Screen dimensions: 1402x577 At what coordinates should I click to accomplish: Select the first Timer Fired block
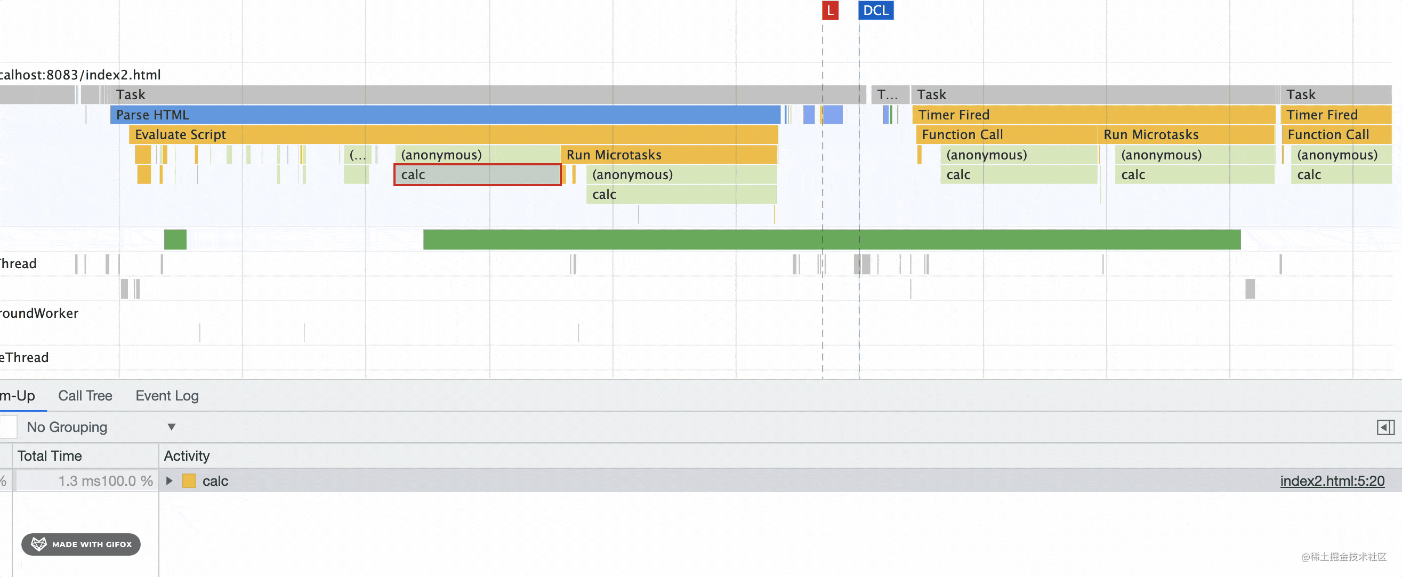[1093, 115]
